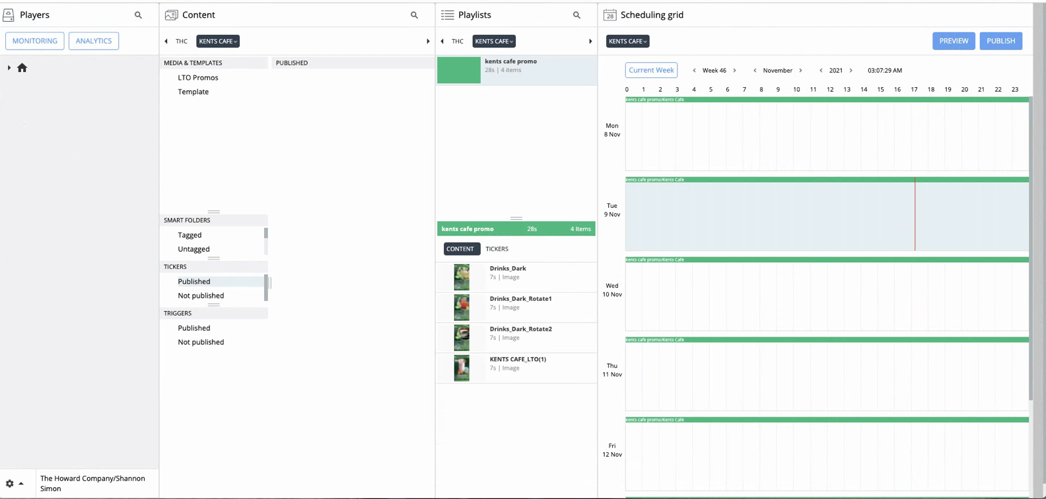The width and height of the screenshot is (1046, 499).
Task: Select the kents cafe promo playlist thumbnail
Action: click(459, 70)
